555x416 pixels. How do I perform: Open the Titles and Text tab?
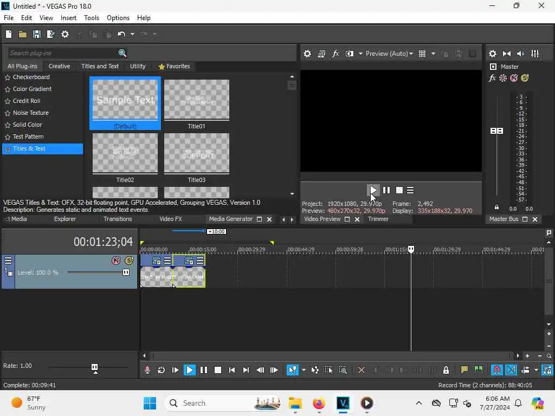[x=100, y=66]
